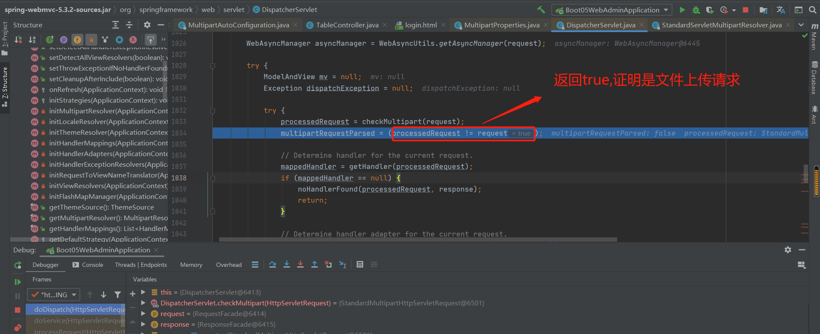
Task: Open the Overhead tab in debugger
Action: pyautogui.click(x=229, y=265)
